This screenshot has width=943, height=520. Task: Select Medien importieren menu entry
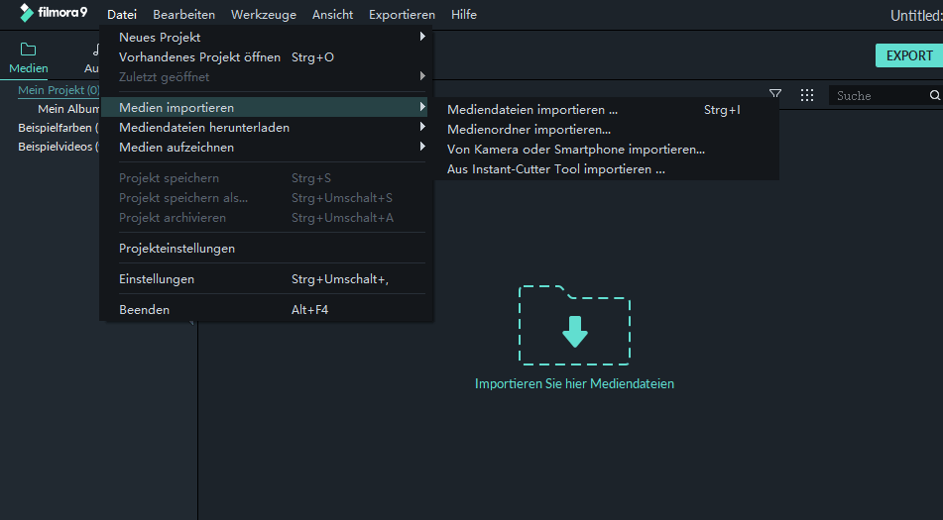pos(267,108)
